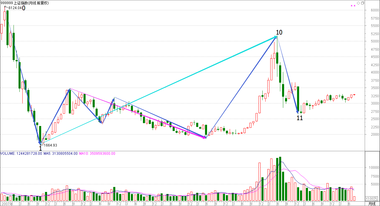Screen dimensions: 380x206
Task: Click the 3750 price axis label
Action: tap(375, 80)
